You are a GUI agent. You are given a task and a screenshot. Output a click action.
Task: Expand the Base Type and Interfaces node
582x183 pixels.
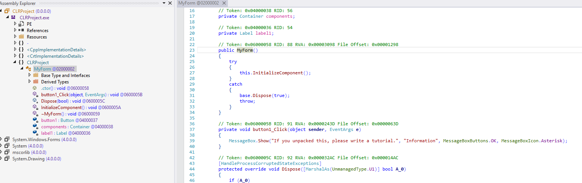[x=30, y=75]
